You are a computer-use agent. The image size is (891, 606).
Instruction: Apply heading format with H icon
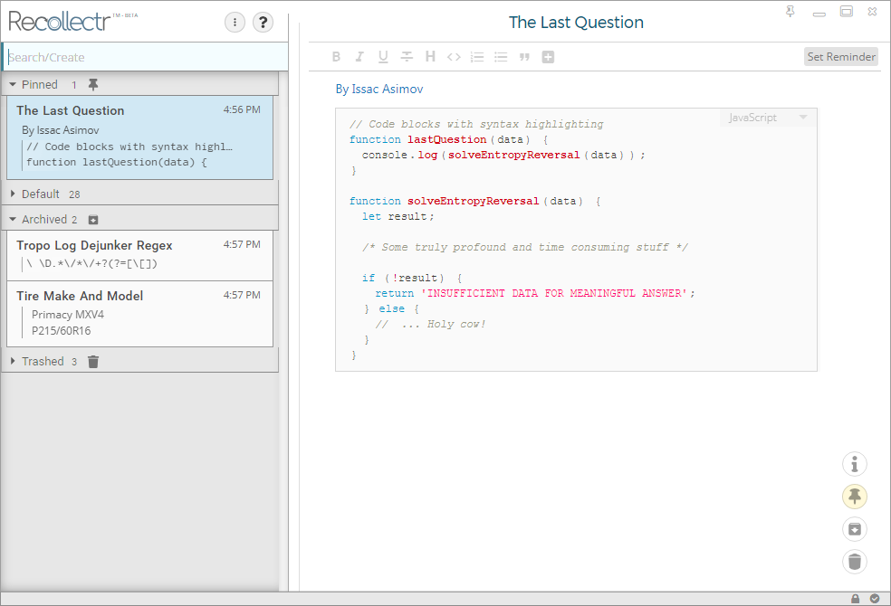pos(430,57)
